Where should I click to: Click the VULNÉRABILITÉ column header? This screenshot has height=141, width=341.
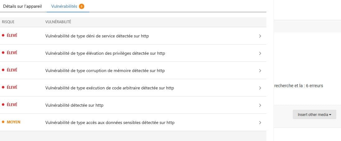point(58,22)
